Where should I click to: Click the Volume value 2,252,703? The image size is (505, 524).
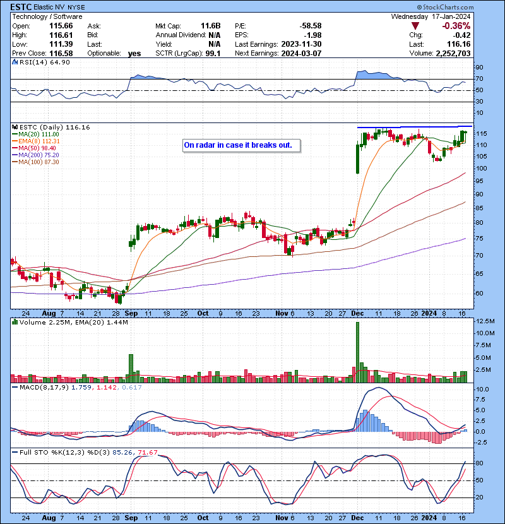[453, 53]
